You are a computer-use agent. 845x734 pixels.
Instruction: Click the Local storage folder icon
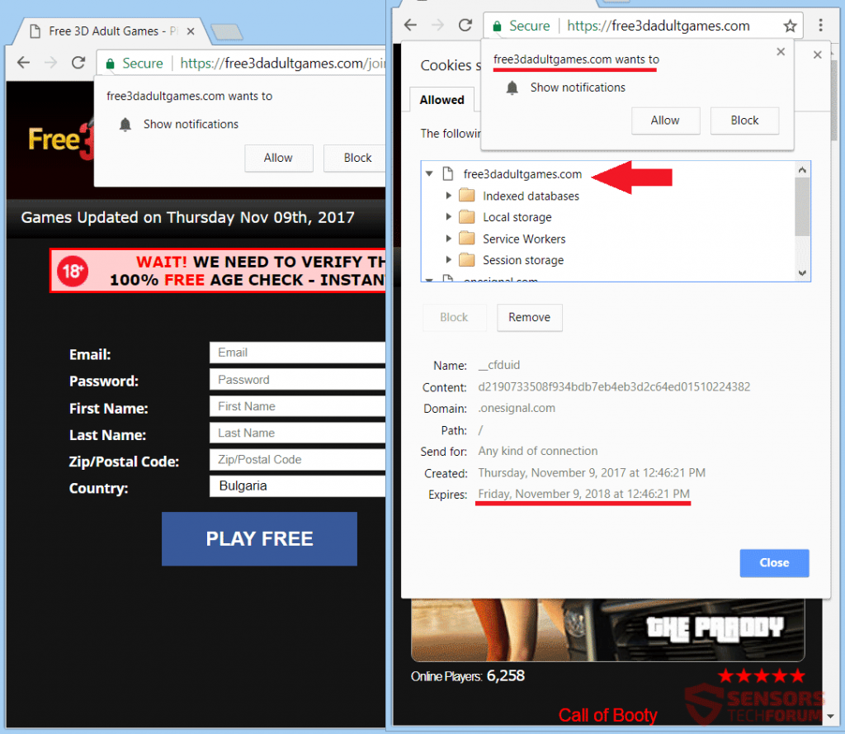(x=466, y=216)
